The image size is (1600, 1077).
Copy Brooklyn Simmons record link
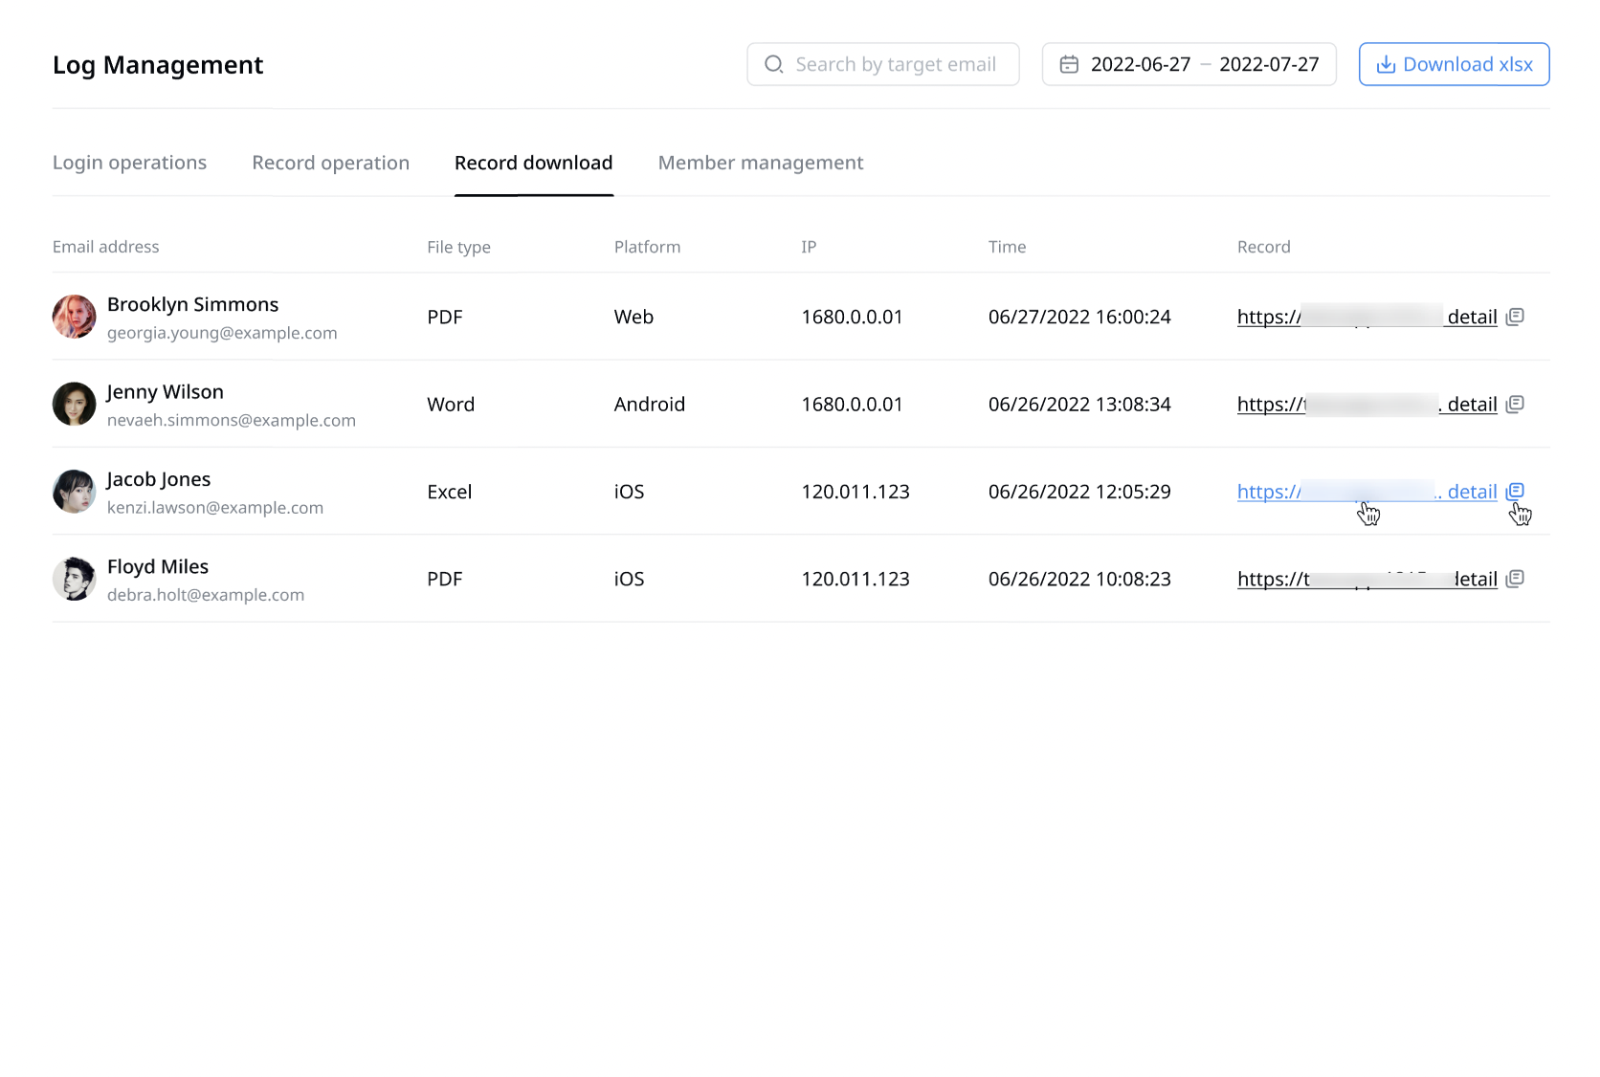click(1516, 317)
